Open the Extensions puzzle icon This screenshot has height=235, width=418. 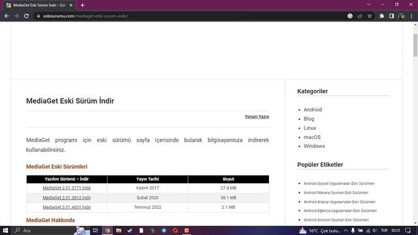coord(381,16)
